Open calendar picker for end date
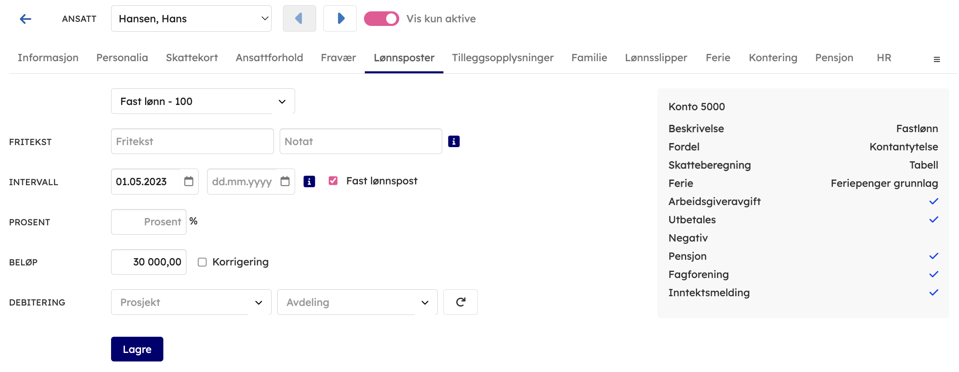Screen dimensions: 959x372 [285, 181]
